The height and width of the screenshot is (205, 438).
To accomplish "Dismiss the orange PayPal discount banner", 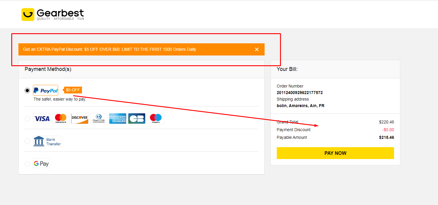I will coord(257,49).
